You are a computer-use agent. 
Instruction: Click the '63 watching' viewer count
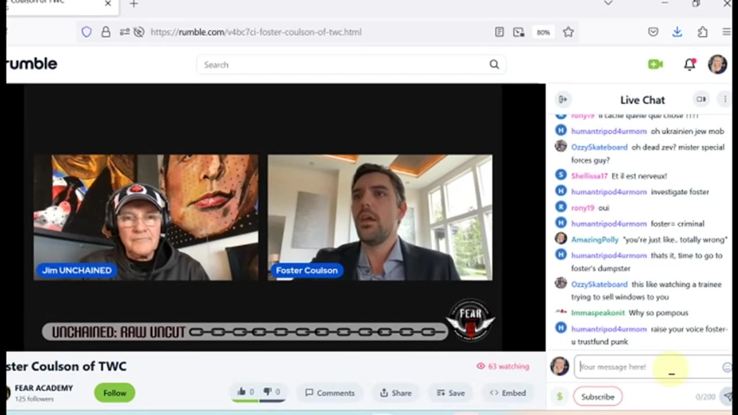pyautogui.click(x=503, y=366)
